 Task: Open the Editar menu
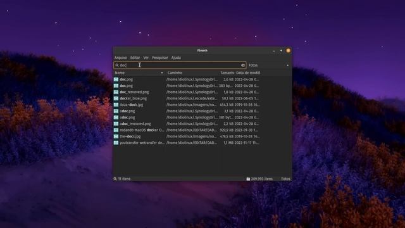coord(135,58)
